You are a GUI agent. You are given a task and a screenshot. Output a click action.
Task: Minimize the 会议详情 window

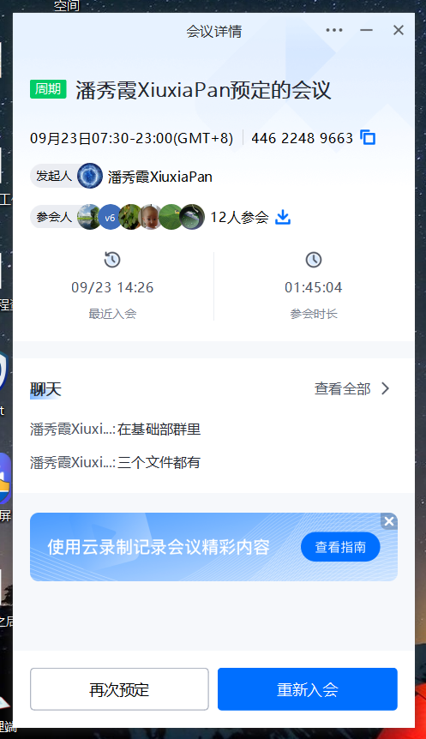click(x=366, y=30)
